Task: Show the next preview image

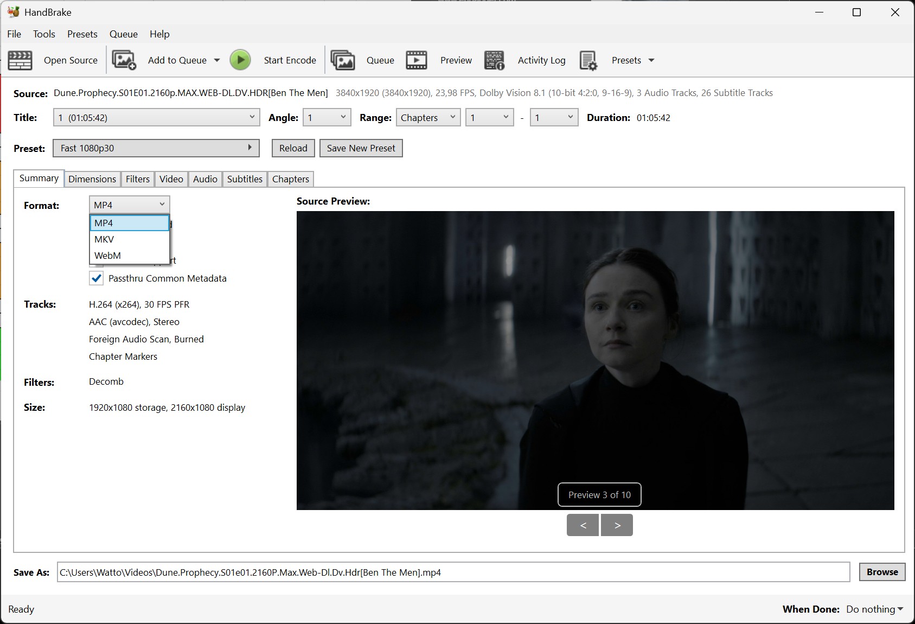Action: (x=617, y=525)
